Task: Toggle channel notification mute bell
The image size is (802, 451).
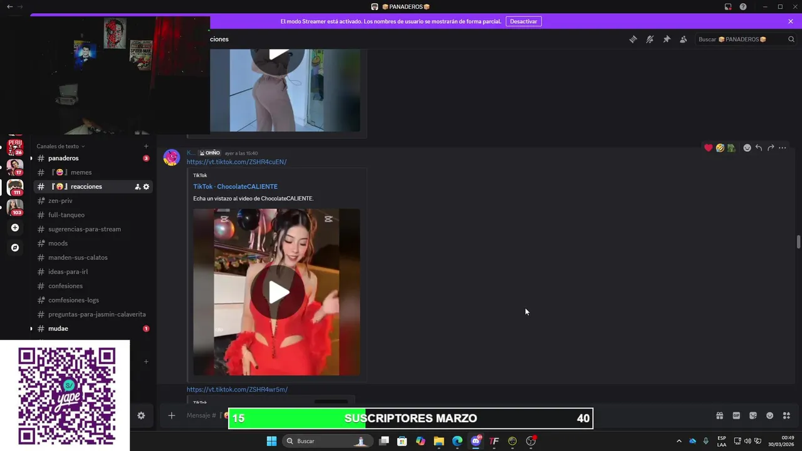Action: tap(650, 39)
